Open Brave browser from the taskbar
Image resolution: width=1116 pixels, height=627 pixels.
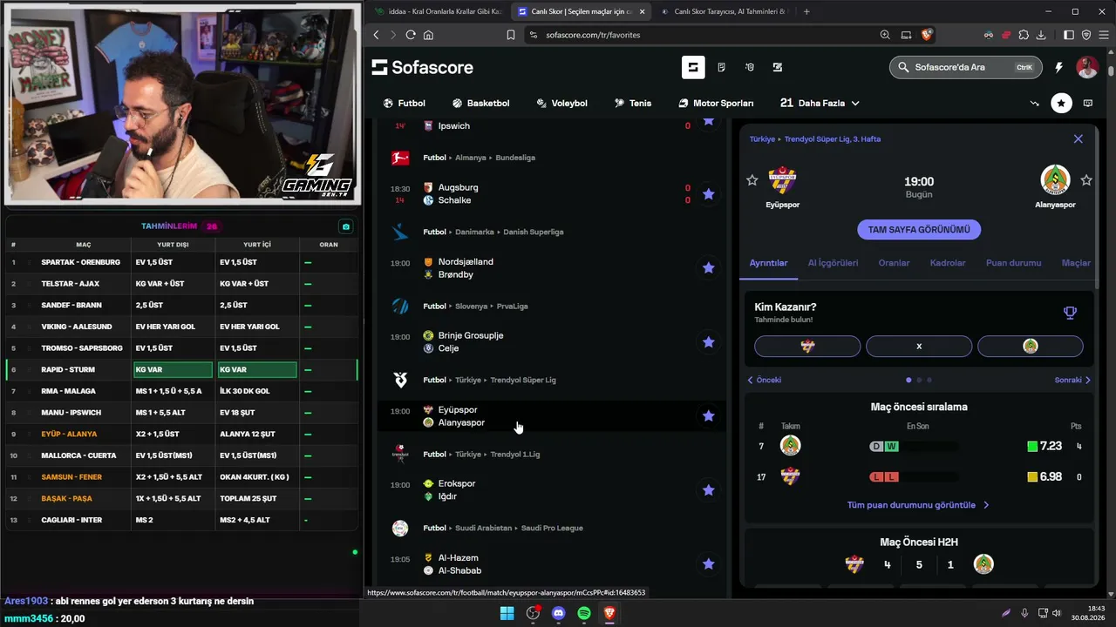point(609,613)
